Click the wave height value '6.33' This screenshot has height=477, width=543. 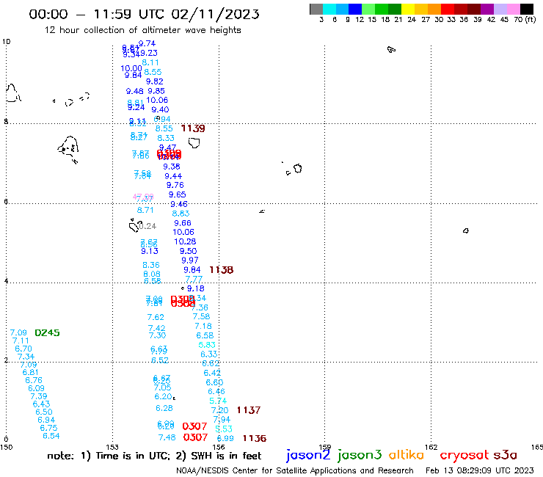[x=209, y=354]
